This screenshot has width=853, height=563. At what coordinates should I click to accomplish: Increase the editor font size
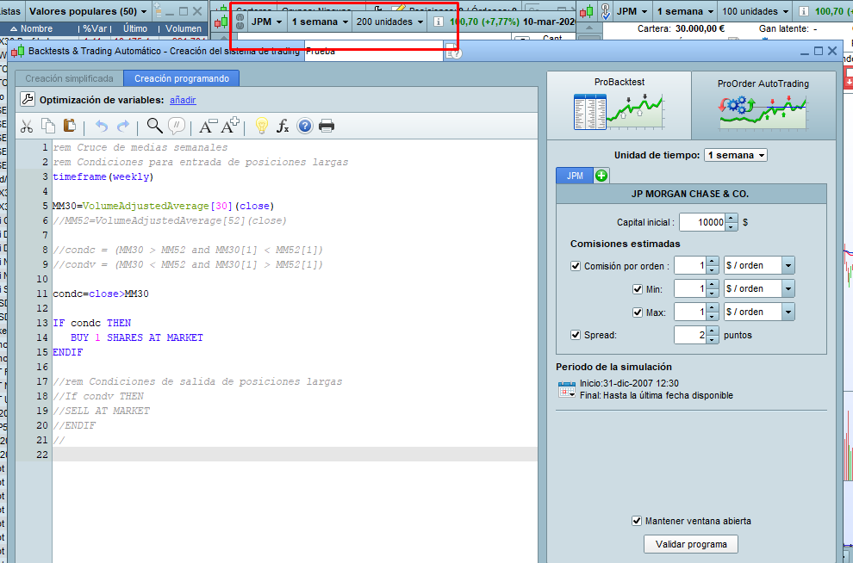pos(230,127)
